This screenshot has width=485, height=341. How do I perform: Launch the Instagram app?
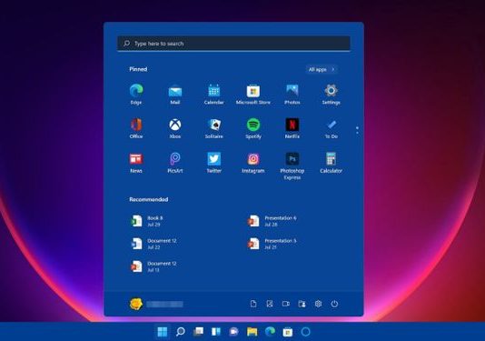pyautogui.click(x=253, y=163)
